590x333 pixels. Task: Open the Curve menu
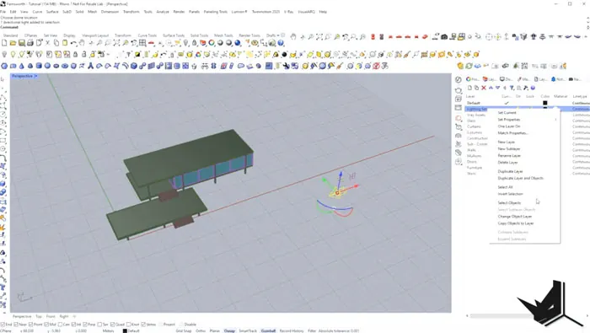tap(37, 12)
